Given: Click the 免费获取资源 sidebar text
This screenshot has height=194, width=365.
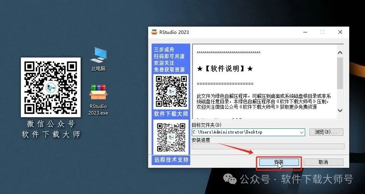Looking at the screenshot, I should pyautogui.click(x=169, y=69).
